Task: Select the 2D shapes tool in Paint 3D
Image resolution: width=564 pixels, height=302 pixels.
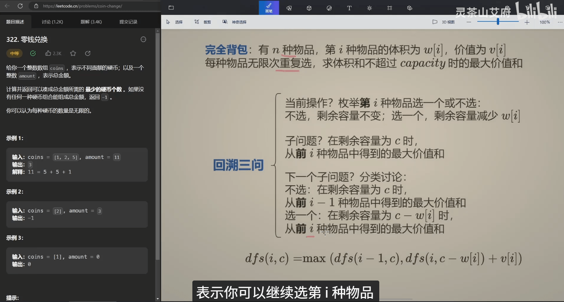Action: click(289, 8)
